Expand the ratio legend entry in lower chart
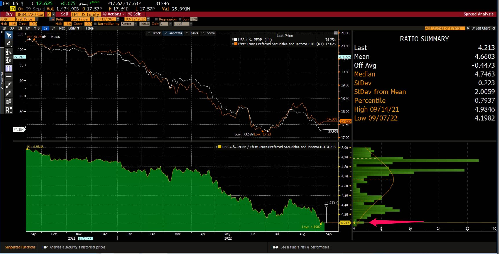The width and height of the screenshot is (499, 254). click(x=216, y=147)
